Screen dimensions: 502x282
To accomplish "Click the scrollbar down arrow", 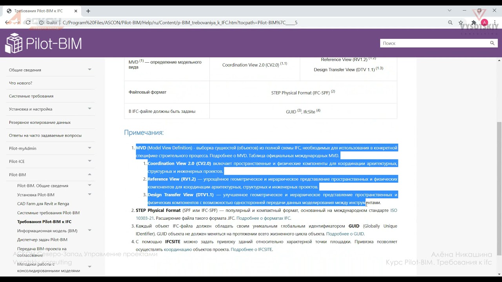I will (499, 274).
